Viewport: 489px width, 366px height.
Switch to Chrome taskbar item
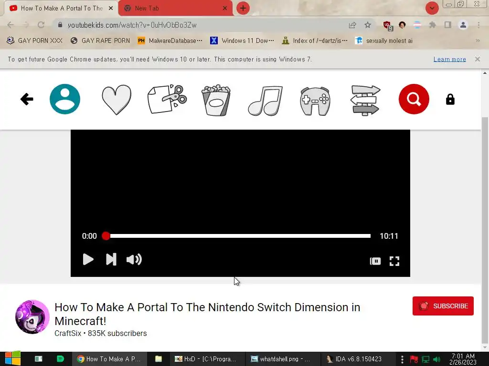click(108, 359)
